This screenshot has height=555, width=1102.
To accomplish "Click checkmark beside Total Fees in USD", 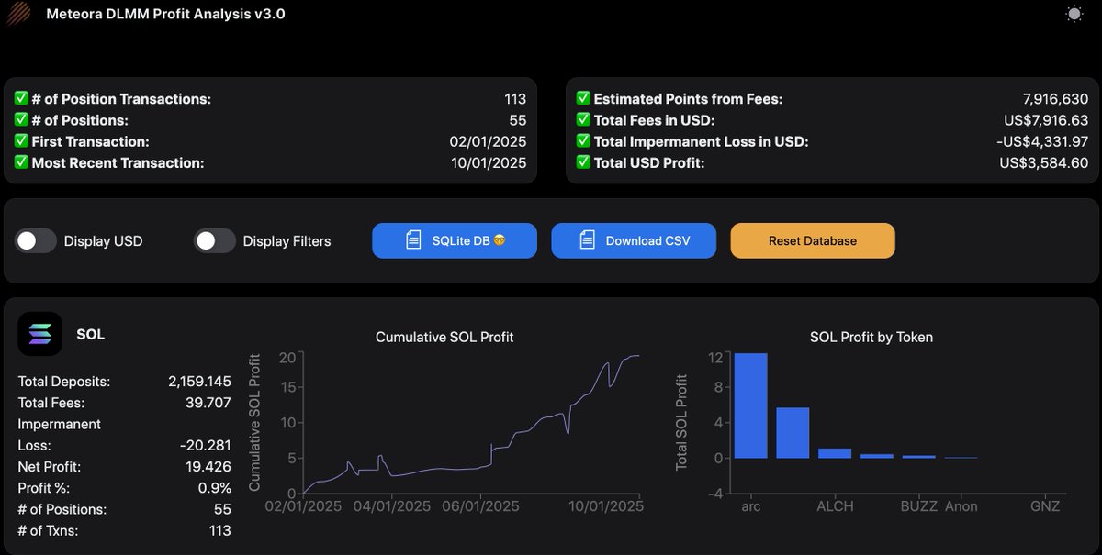I will point(583,120).
